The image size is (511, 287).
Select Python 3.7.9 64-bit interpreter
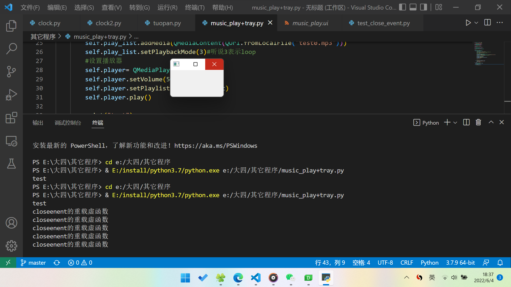tap(460, 263)
